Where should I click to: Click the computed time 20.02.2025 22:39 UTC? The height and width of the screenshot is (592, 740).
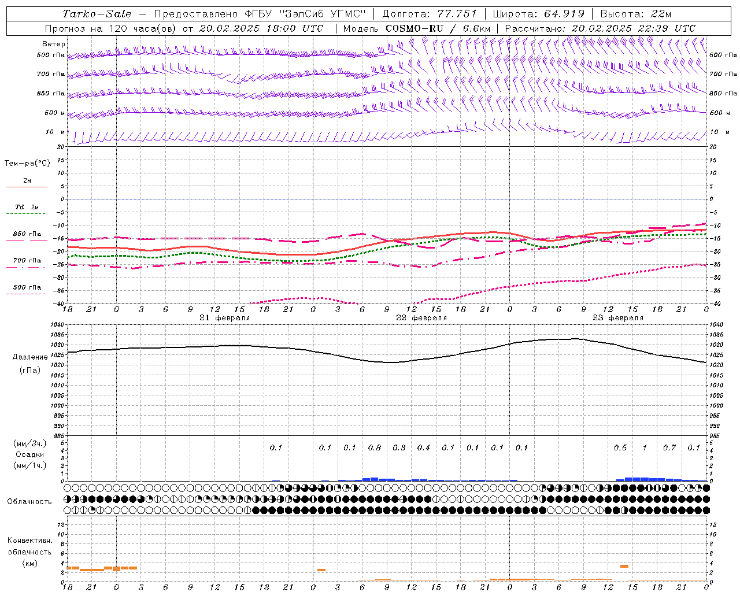click(633, 28)
